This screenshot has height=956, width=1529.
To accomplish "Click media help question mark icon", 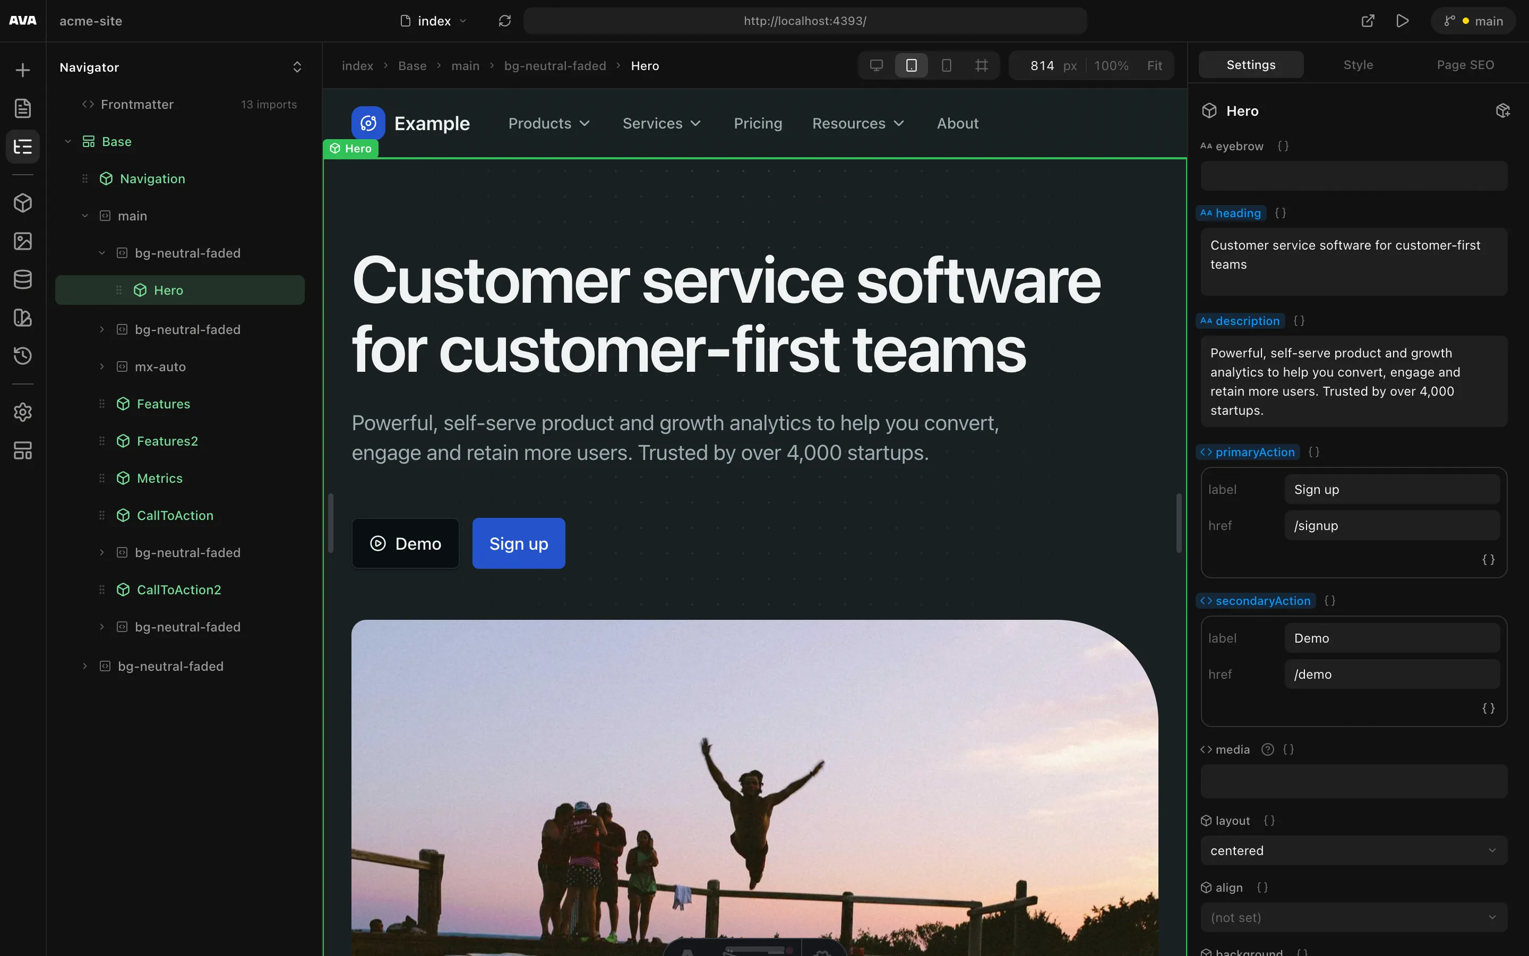I will (1267, 749).
